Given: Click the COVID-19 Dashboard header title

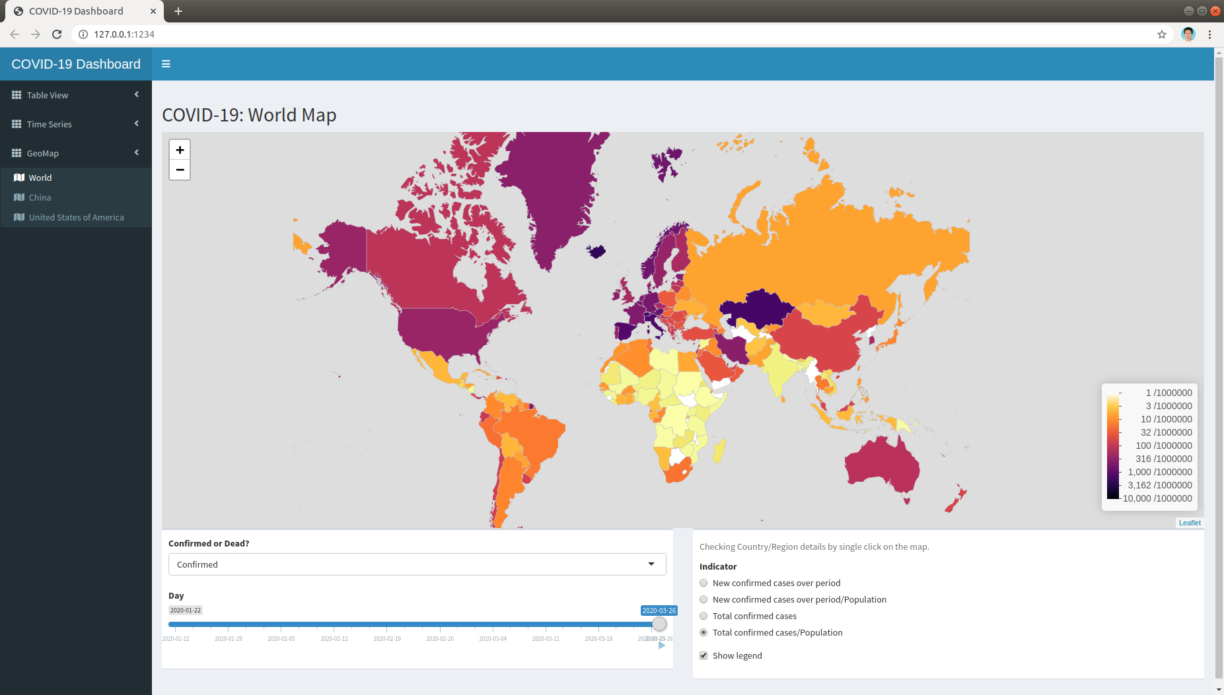Looking at the screenshot, I should point(76,64).
